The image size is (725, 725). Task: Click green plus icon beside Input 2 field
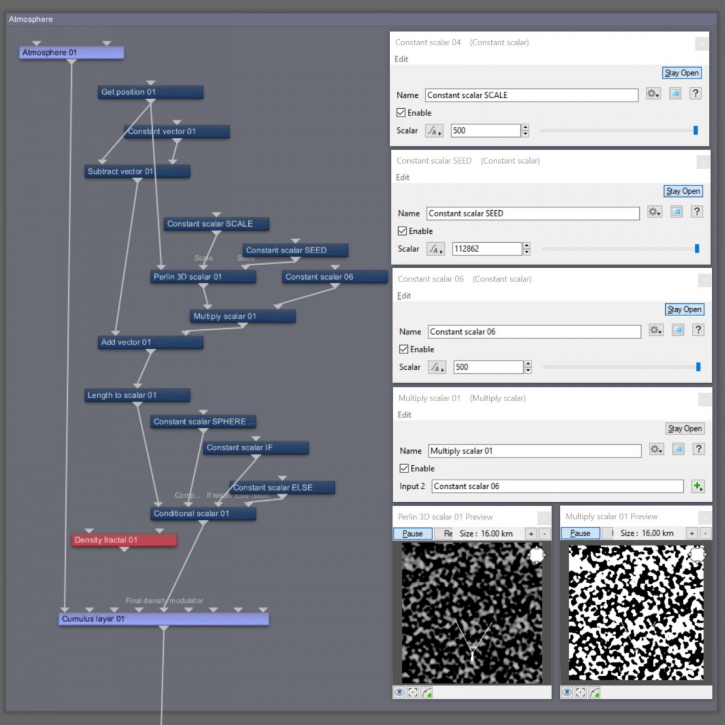[x=698, y=486]
